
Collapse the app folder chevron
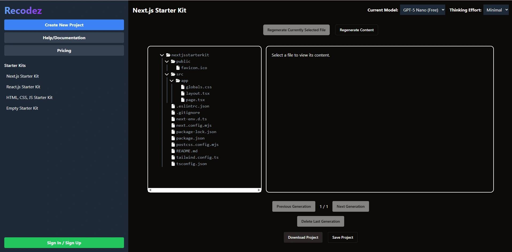pos(172,81)
